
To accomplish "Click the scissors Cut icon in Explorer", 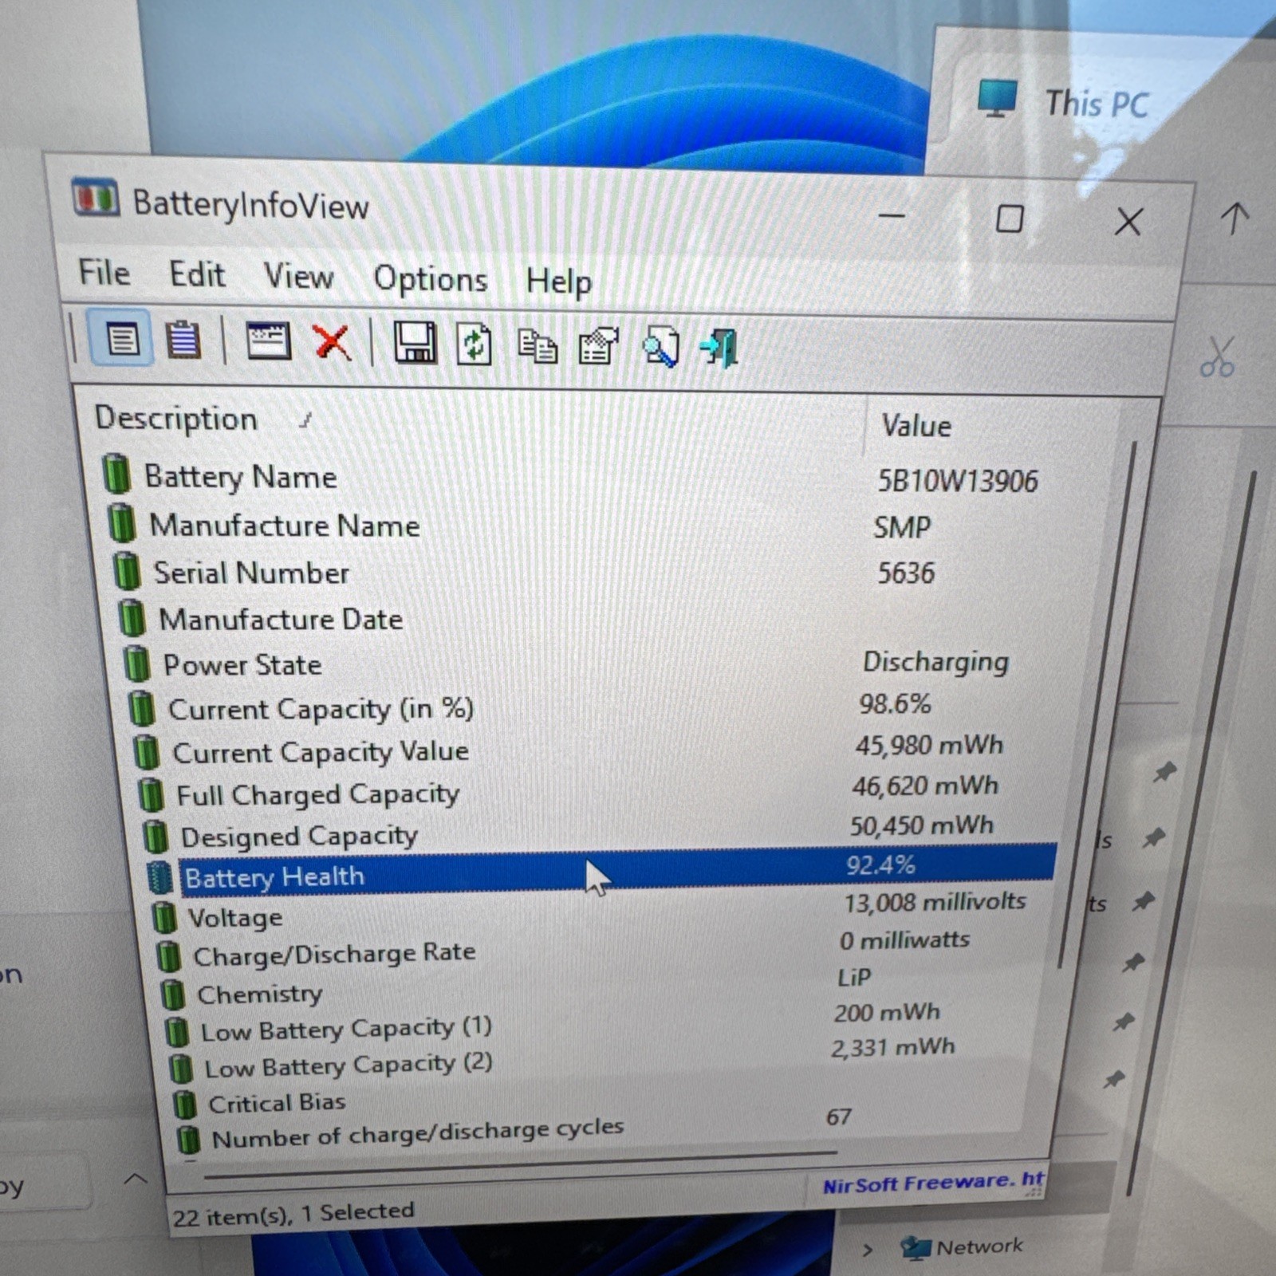I will [1217, 356].
